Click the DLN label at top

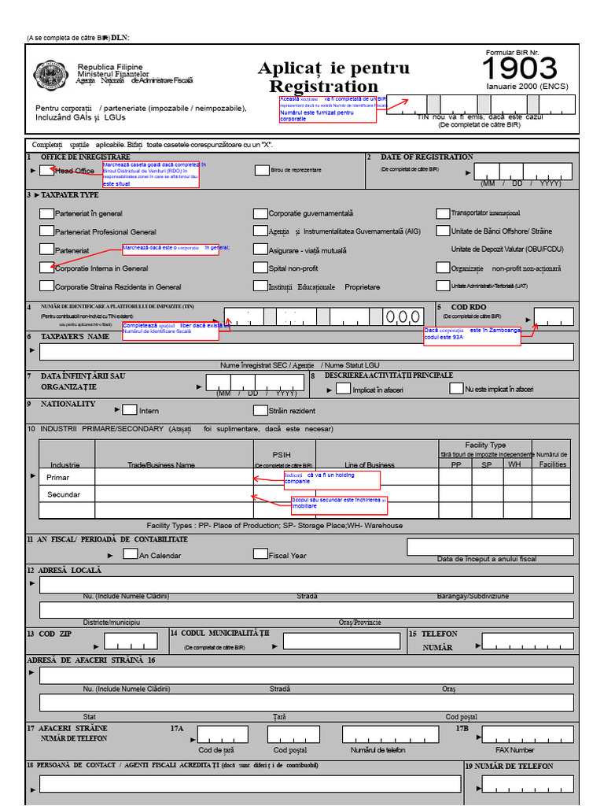pyautogui.click(x=120, y=38)
